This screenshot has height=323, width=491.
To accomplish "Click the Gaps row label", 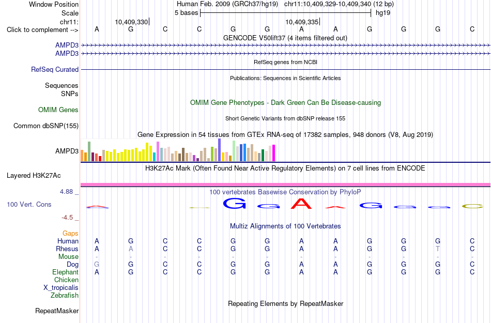I will [70, 234].
